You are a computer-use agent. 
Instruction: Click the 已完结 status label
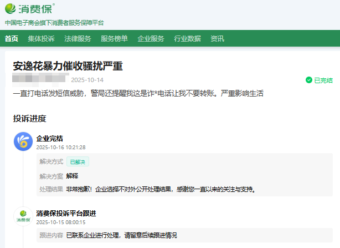[323, 80]
